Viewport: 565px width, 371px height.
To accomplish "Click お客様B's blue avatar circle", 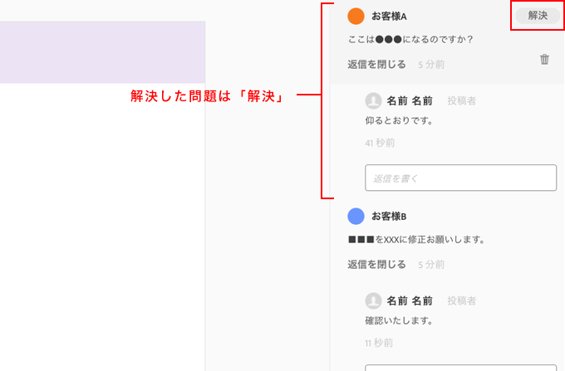I will 356,217.
